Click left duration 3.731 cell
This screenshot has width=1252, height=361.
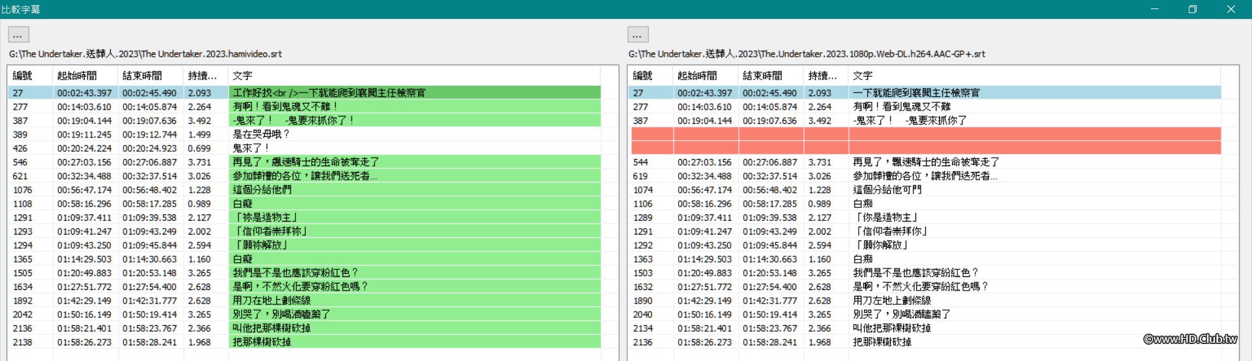pyautogui.click(x=200, y=162)
